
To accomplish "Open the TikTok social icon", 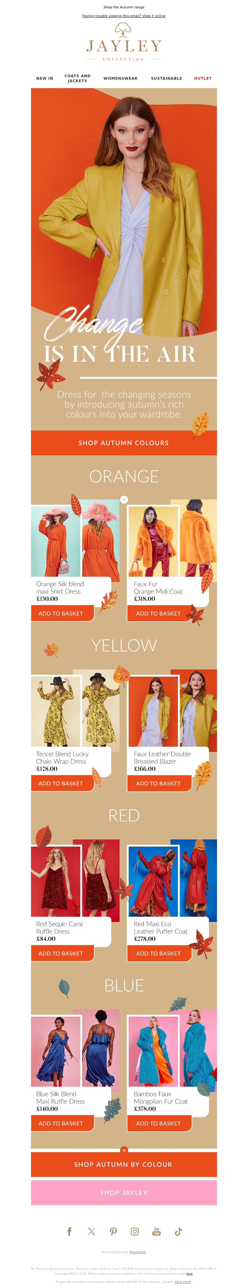I will click(x=178, y=1232).
